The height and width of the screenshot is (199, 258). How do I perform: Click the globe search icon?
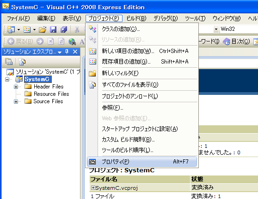[72, 41]
